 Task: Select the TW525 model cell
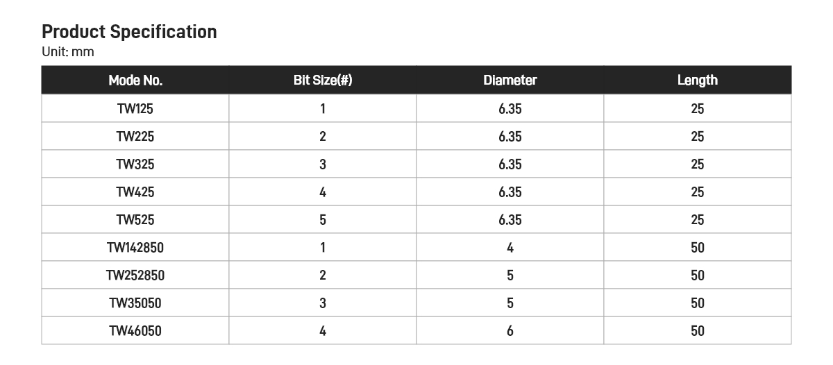coord(135,220)
